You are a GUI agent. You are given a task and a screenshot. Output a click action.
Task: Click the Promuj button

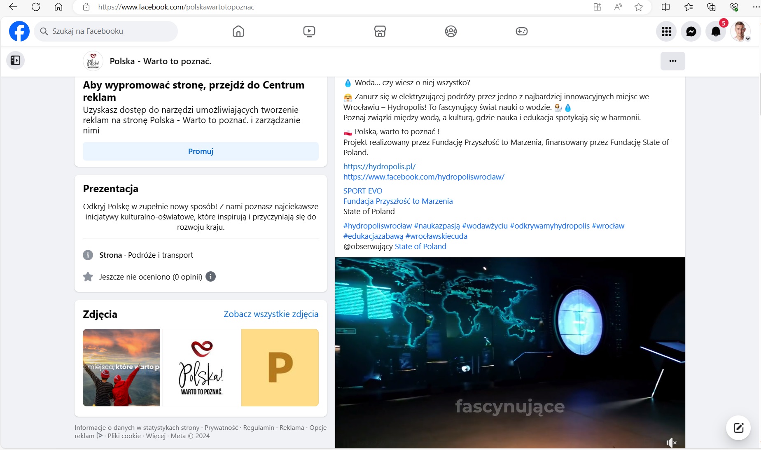click(201, 151)
